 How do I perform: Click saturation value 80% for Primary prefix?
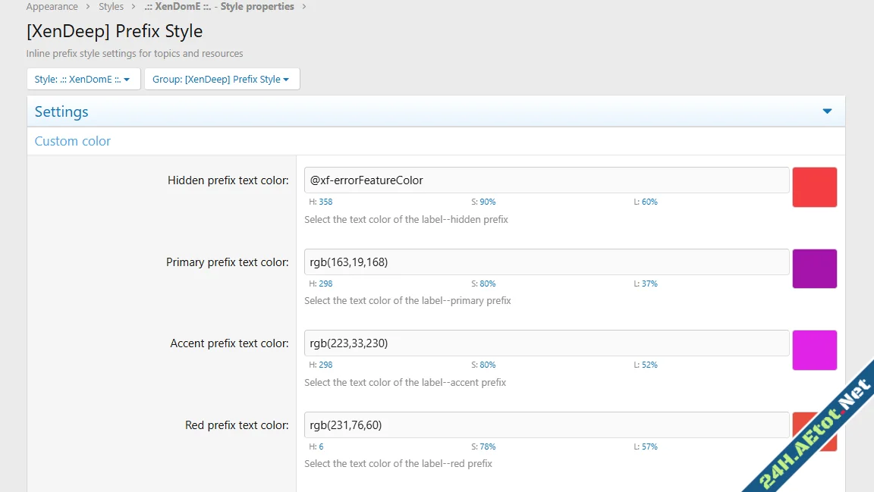click(487, 284)
